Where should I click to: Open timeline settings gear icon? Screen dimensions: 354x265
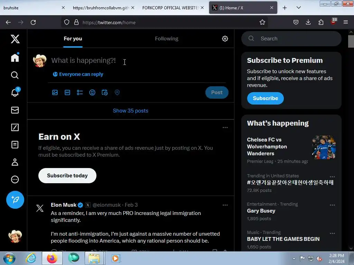[225, 39]
